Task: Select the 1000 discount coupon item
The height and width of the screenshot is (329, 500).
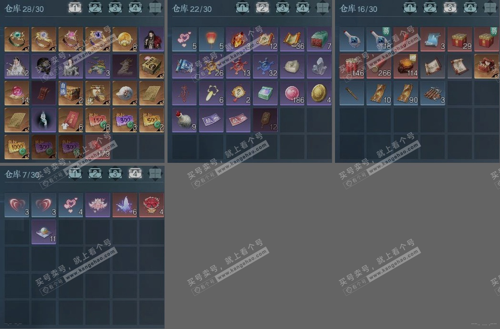Action: pyautogui.click(x=17, y=147)
